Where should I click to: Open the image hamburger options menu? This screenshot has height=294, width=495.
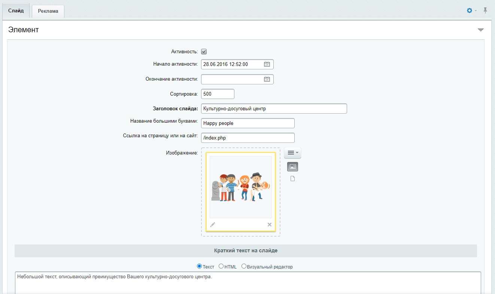click(x=292, y=153)
